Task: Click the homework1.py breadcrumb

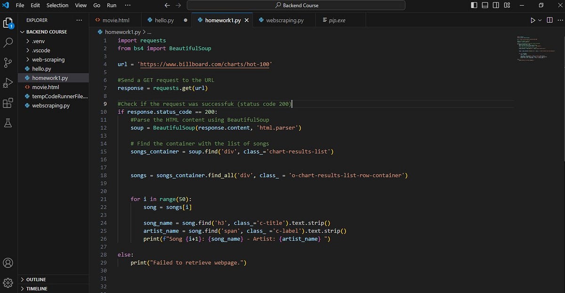Action: pyautogui.click(x=122, y=32)
